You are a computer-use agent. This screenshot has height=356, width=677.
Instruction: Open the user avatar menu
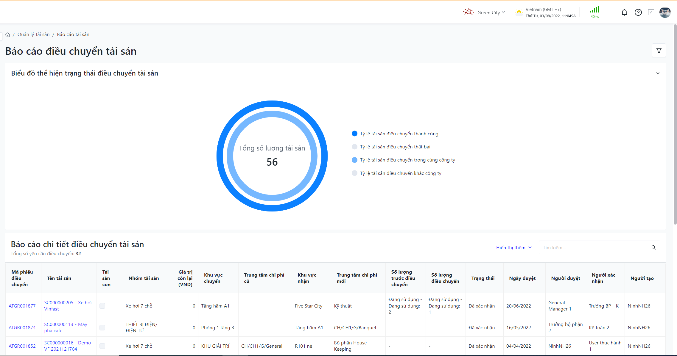click(665, 12)
